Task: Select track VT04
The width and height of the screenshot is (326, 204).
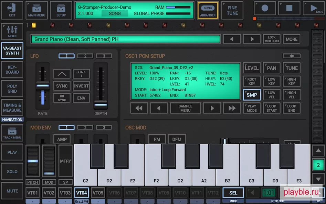Action: (81, 193)
